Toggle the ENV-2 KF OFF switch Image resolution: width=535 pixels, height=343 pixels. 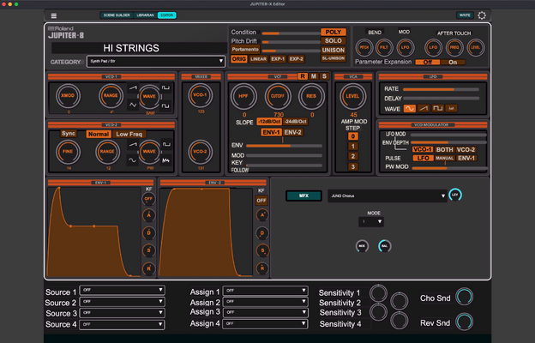[x=261, y=201]
